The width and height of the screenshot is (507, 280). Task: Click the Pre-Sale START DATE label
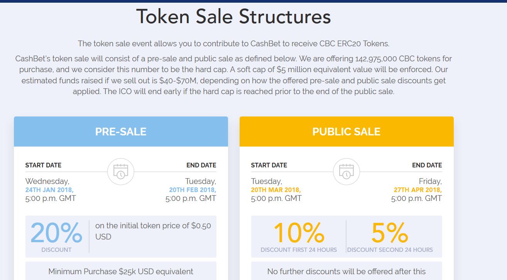[x=43, y=165]
